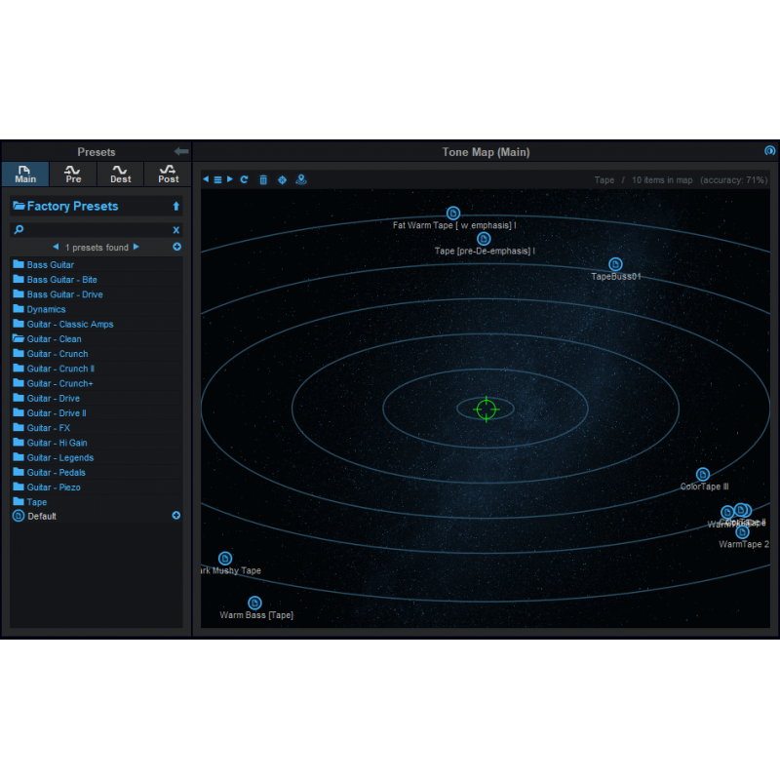Click the Factory Presets header
This screenshot has width=780, height=780.
pyautogui.click(x=72, y=206)
